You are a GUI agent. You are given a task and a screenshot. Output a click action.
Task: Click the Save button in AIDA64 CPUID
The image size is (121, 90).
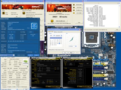click(30, 55)
